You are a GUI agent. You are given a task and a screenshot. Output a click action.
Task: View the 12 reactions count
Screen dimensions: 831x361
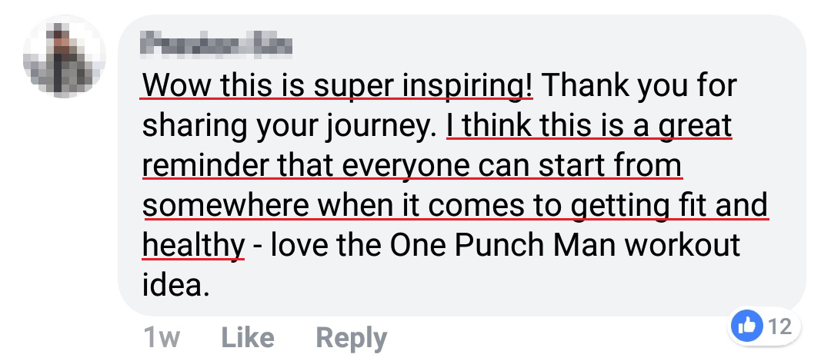coord(779,326)
